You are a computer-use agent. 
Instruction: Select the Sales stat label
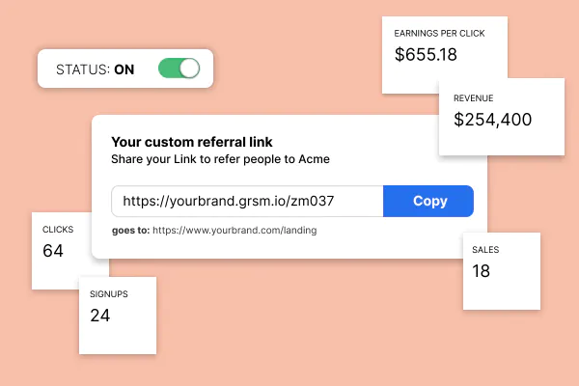click(485, 250)
